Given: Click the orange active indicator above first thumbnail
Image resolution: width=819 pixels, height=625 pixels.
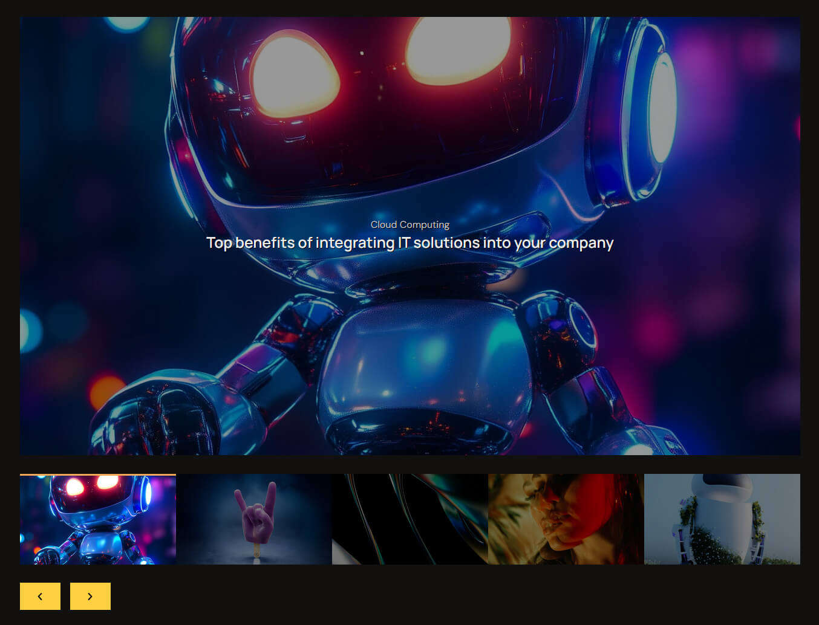Looking at the screenshot, I should click(x=98, y=475).
